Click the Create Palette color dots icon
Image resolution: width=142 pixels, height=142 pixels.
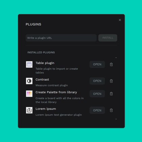[29, 94]
